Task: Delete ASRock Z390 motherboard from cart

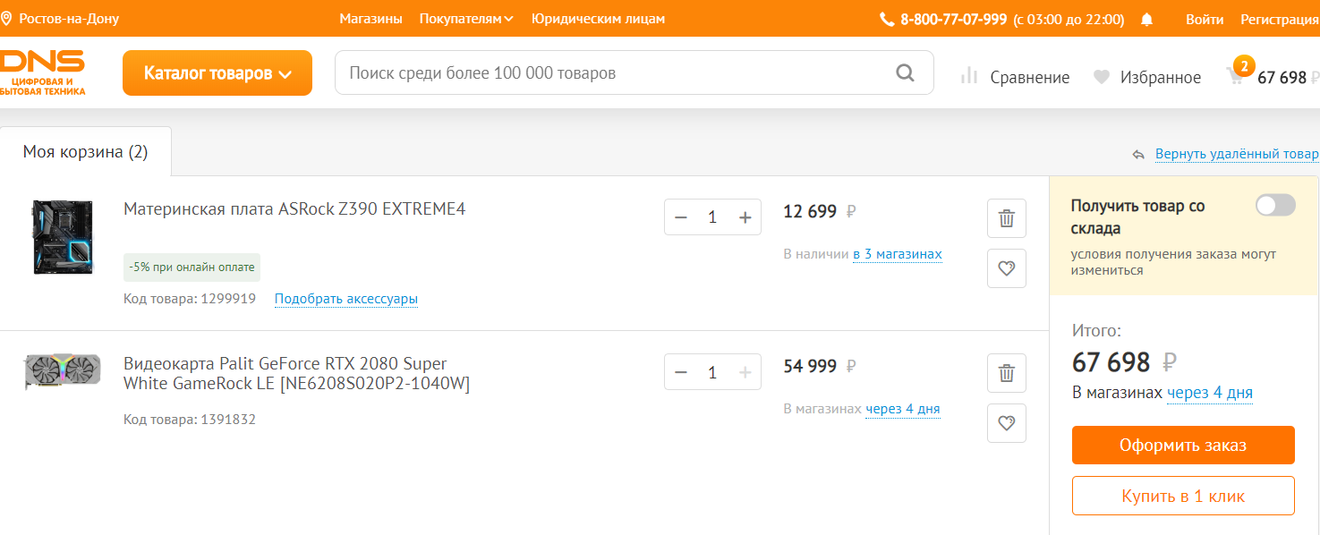Action: (x=1006, y=218)
